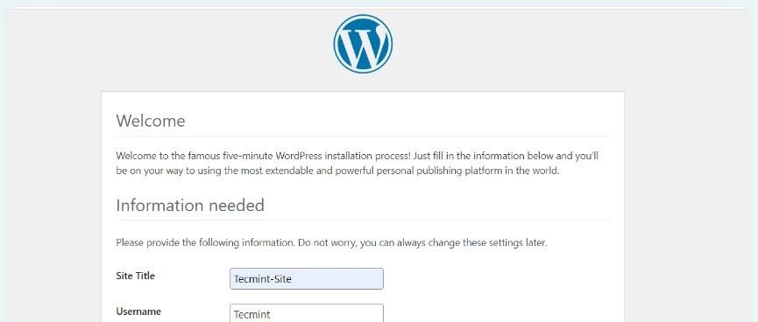Screen dimensions: 758x322
Task: Focus the Username input field
Action: click(x=307, y=313)
